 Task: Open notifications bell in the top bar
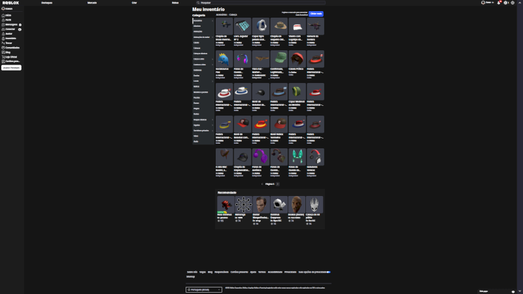499,3
